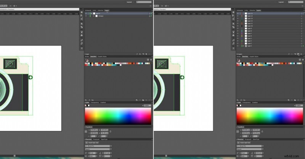Collapse Layer 4 in left screenshot's Layers panel

point(91,13)
